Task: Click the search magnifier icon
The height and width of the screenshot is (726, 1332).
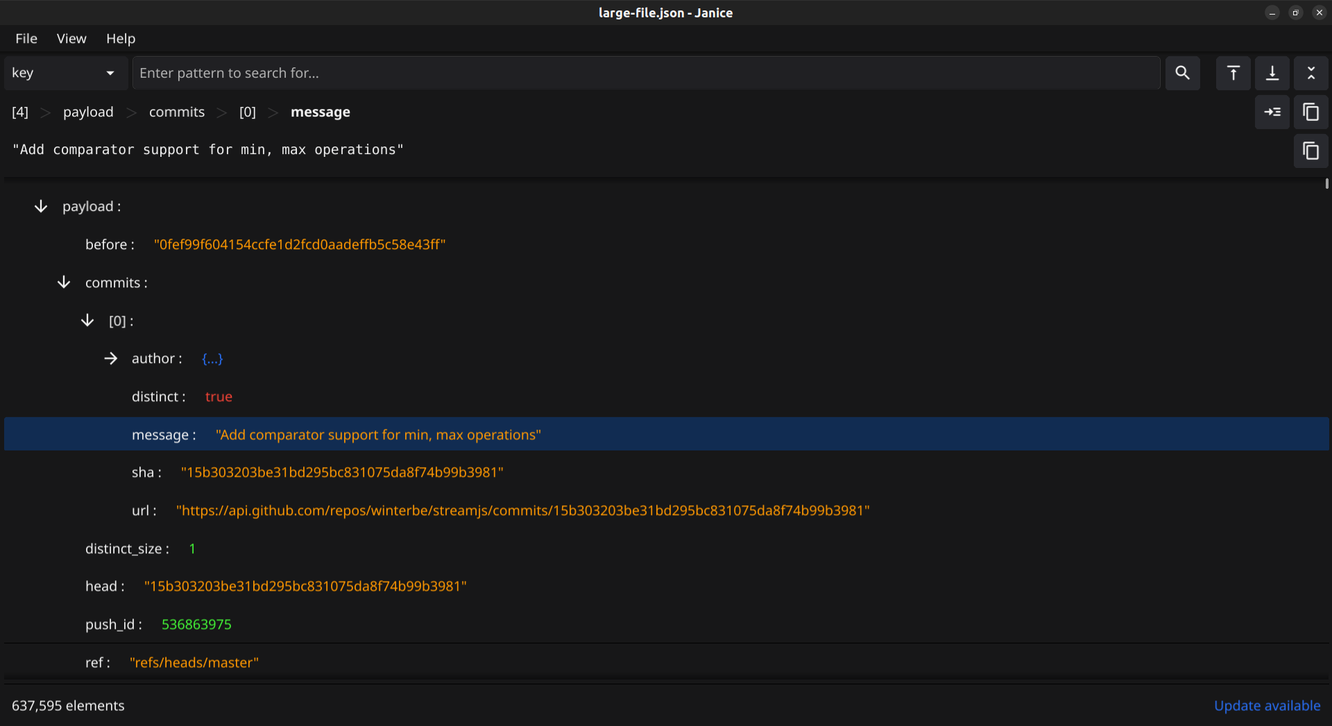Action: 1182,73
